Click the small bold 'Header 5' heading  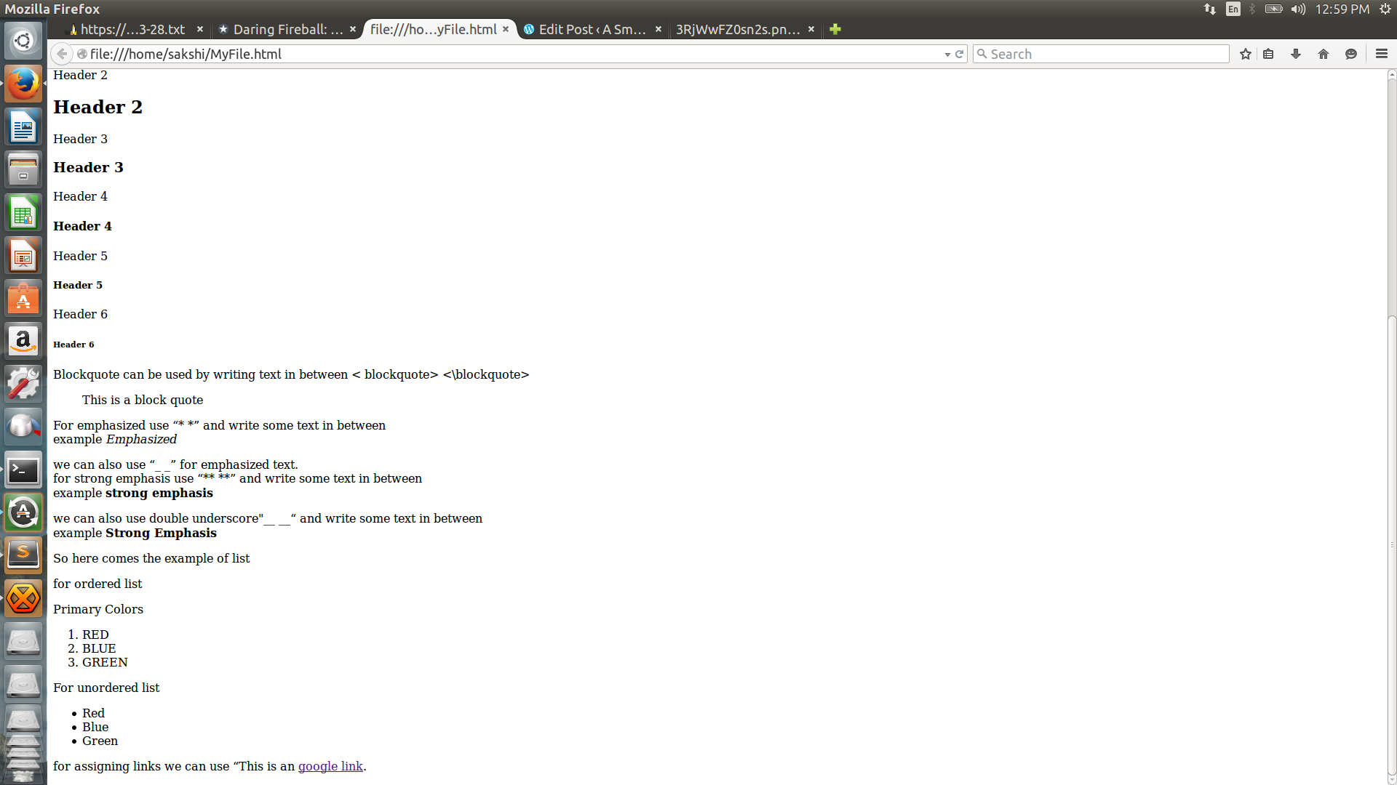point(78,285)
